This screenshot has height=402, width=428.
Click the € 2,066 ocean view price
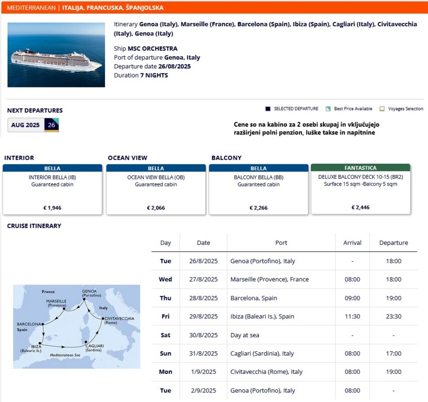click(156, 208)
